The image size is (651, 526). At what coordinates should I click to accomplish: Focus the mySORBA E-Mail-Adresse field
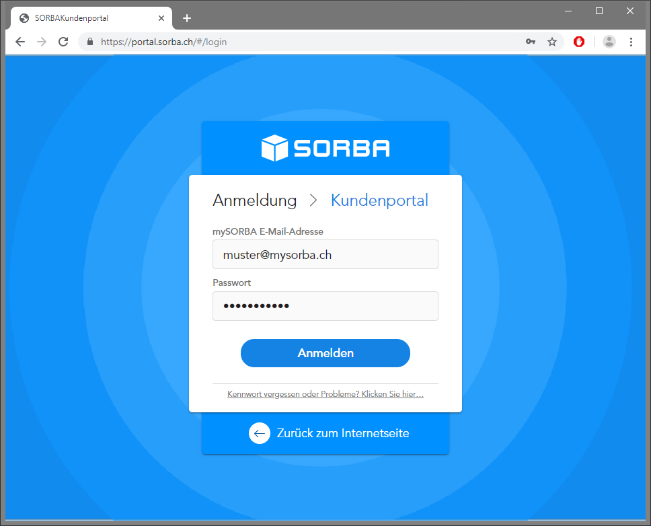point(325,254)
